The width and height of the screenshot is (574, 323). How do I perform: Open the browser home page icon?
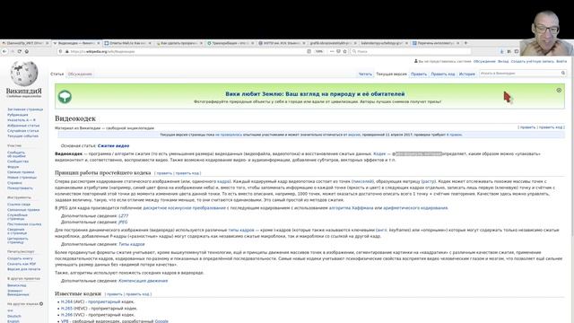point(27,52)
